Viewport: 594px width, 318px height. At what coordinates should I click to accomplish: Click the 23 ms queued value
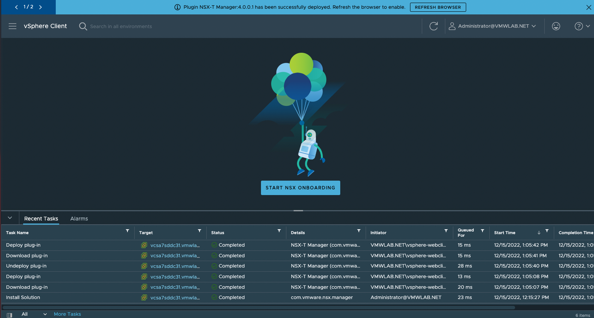click(465, 298)
